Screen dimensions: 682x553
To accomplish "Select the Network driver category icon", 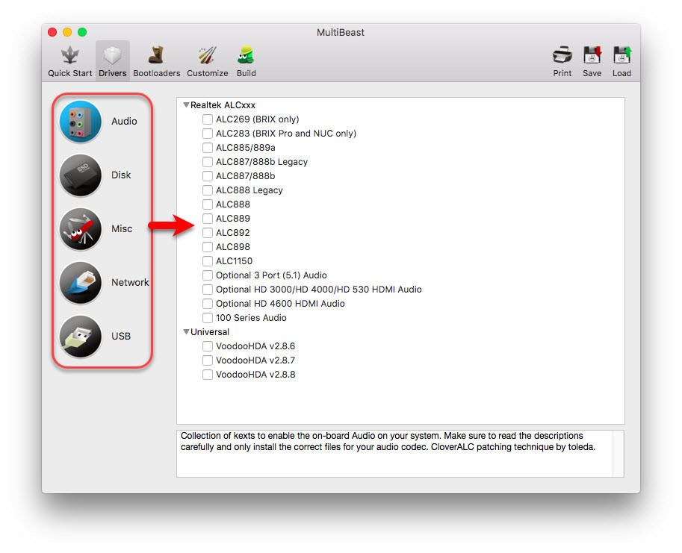I will point(81,283).
